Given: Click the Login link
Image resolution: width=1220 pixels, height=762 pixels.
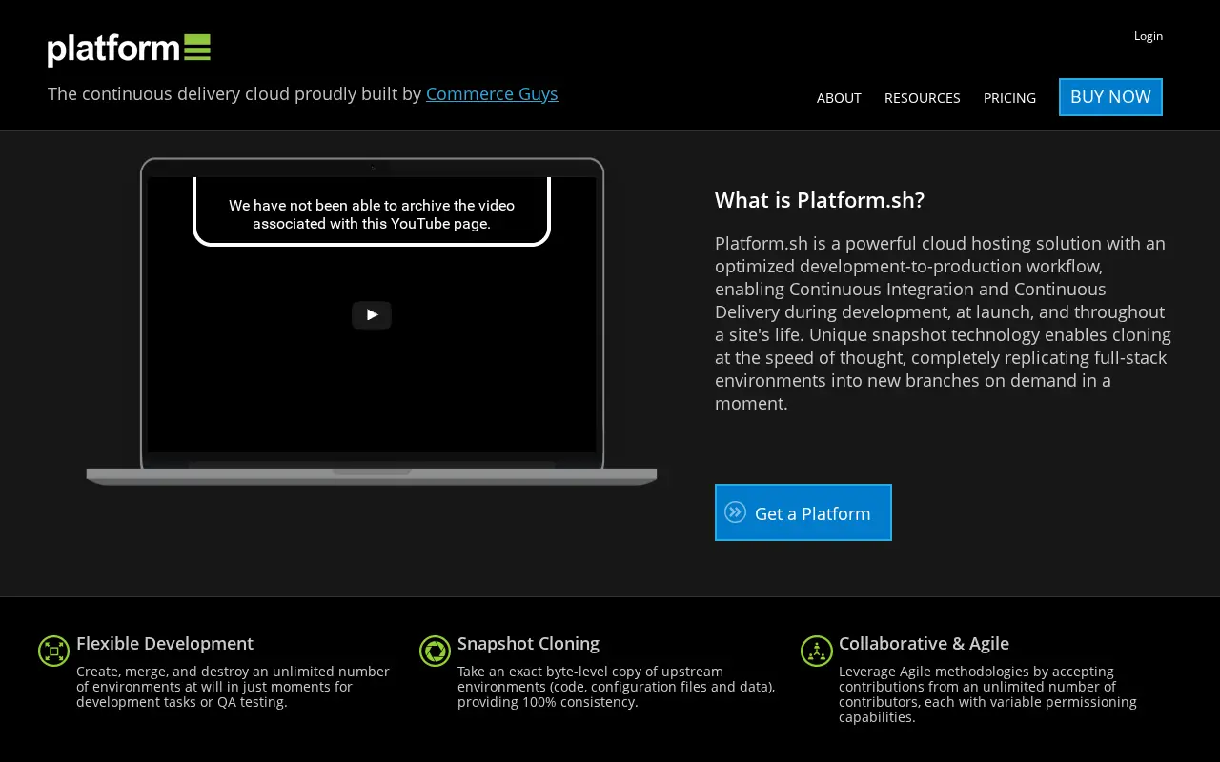Looking at the screenshot, I should click(1148, 36).
